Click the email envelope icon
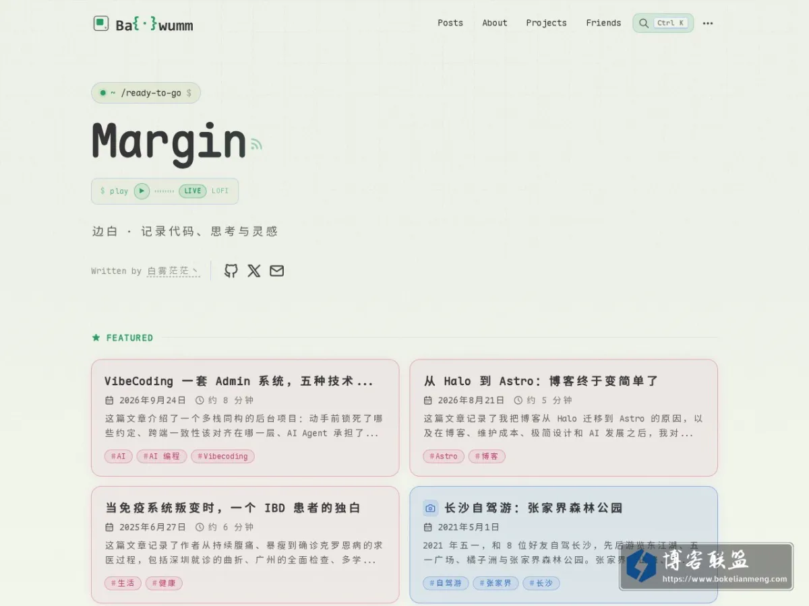 (277, 271)
